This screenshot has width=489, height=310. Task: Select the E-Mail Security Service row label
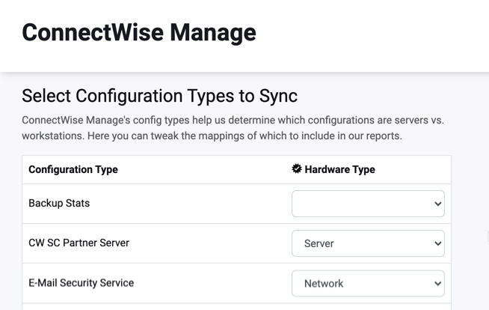[x=81, y=283]
